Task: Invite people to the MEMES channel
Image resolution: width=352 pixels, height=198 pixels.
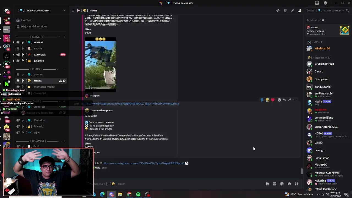Action: (60, 81)
